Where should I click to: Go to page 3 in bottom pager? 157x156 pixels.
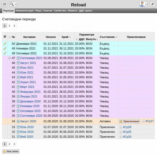pyautogui.click(x=14, y=144)
